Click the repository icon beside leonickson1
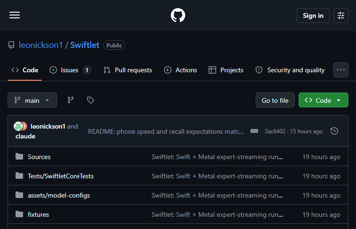 11,45
